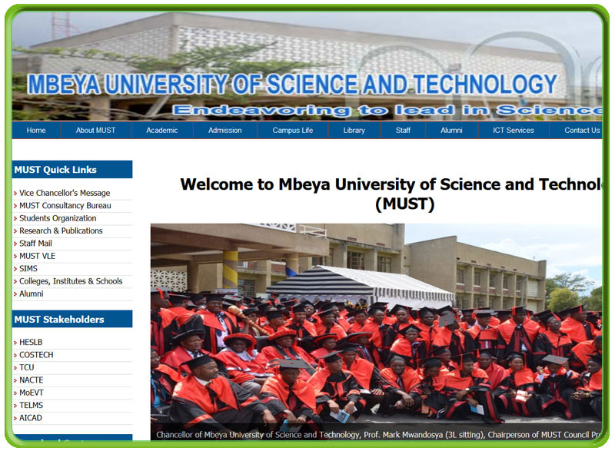Click the Welcome to Mbeya University heading
This screenshot has width=615, height=461.
tap(391, 194)
